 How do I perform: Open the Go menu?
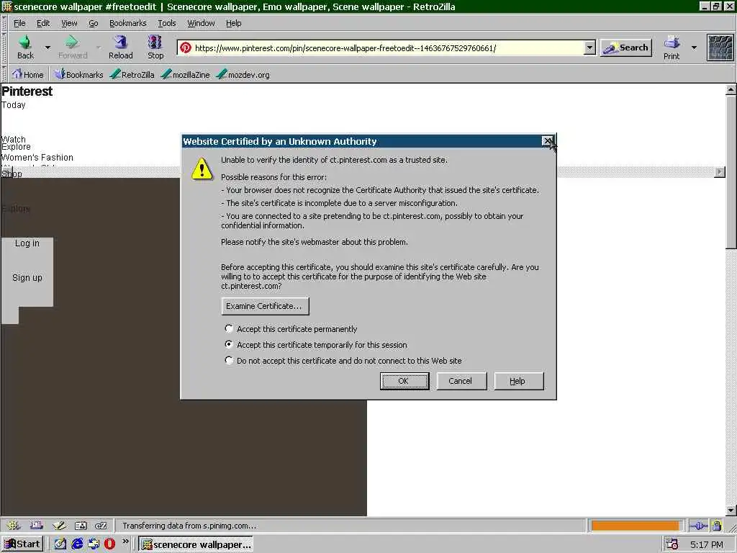pyautogui.click(x=93, y=23)
